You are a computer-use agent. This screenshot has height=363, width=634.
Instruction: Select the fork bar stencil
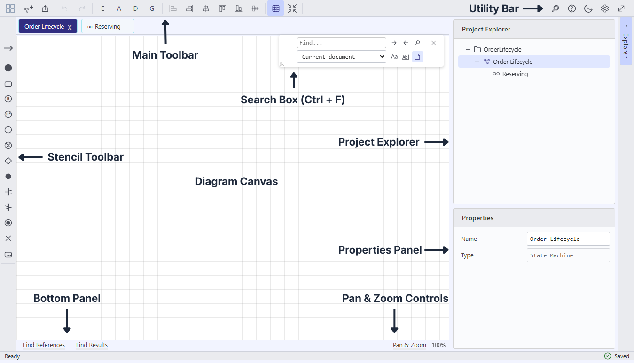(8, 192)
